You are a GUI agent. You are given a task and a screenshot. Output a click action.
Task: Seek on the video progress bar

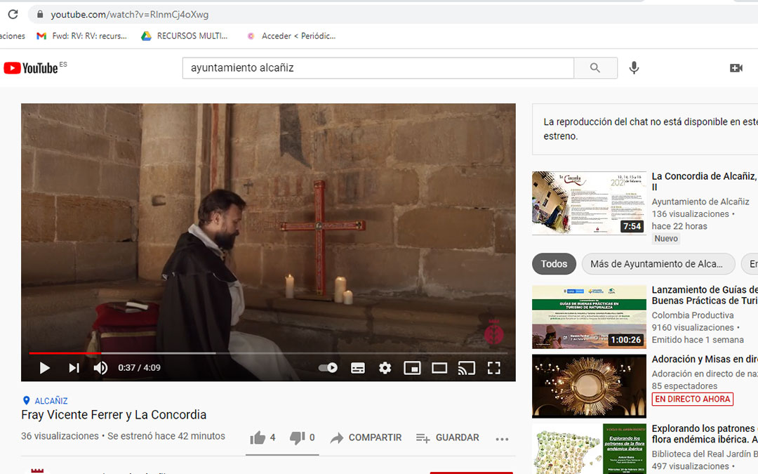tap(268, 353)
